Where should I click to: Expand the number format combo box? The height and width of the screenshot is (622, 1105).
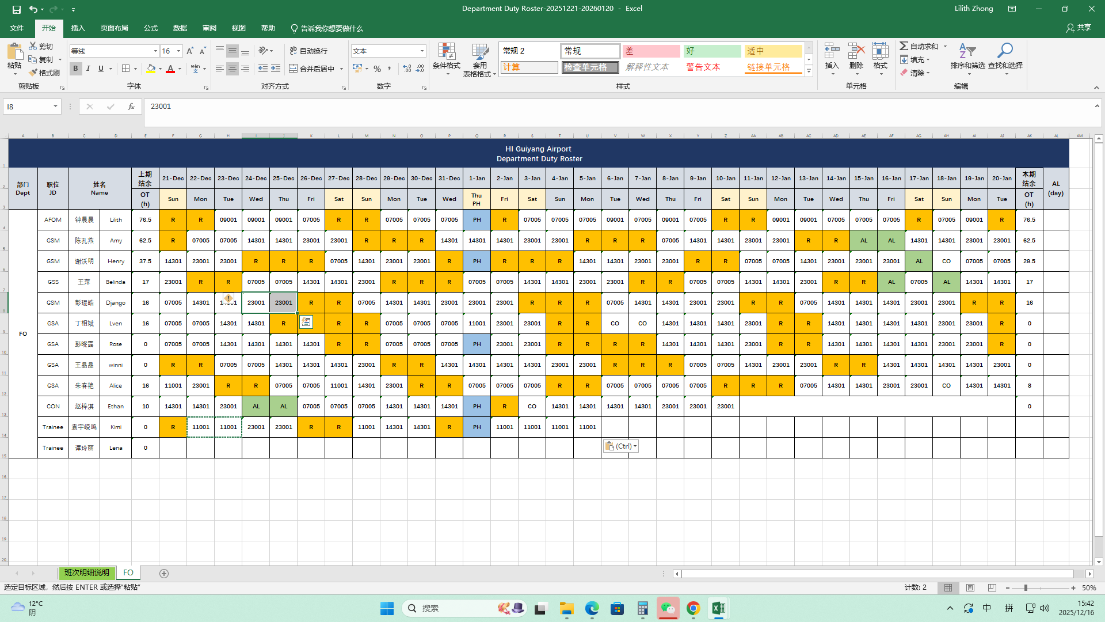[422, 51]
